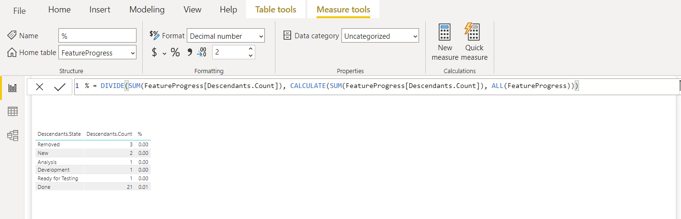This screenshot has height=219, width=681.
Task: Select the Analysis row
Action: pos(93,162)
